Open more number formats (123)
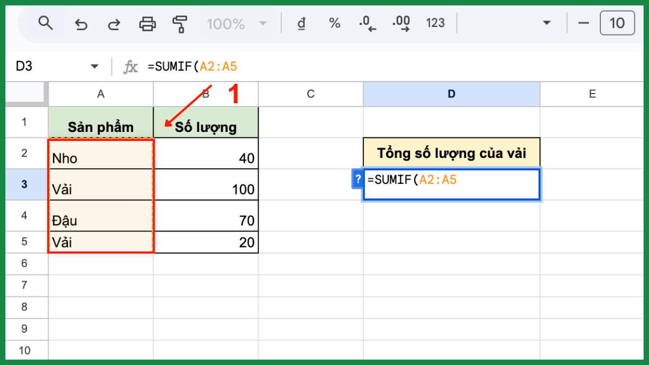Screen dimensions: 649x365 click(x=435, y=23)
